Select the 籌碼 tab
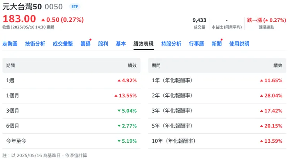The width and height of the screenshot is (288, 159). click(86, 44)
